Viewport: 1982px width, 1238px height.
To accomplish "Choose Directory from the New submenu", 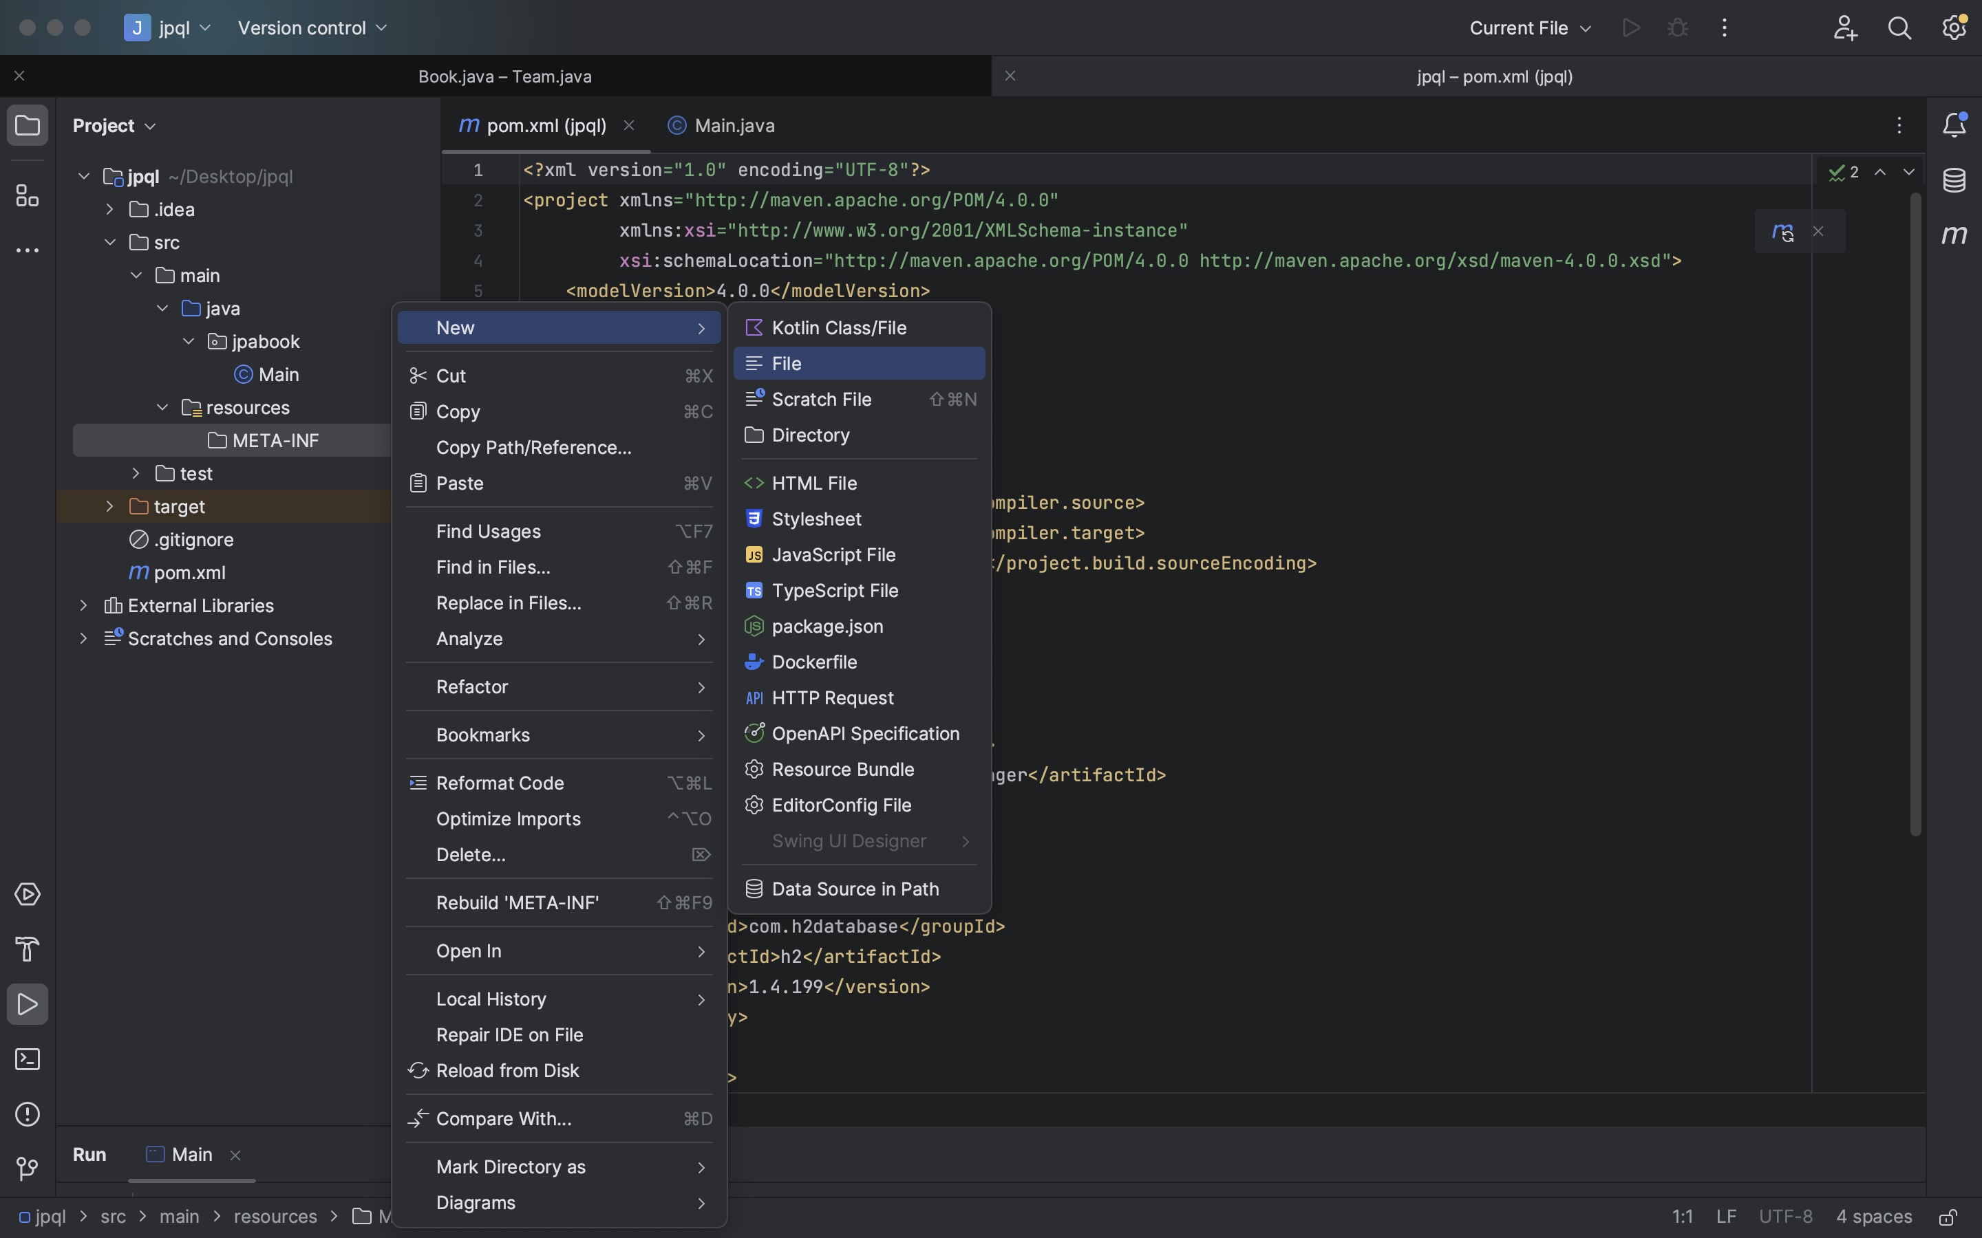I will click(810, 435).
